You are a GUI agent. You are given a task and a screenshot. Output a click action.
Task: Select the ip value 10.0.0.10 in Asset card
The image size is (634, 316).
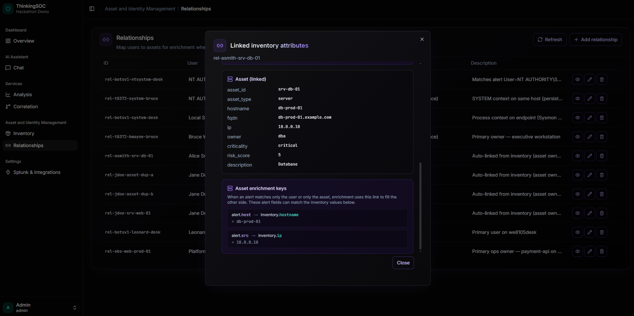point(289,127)
